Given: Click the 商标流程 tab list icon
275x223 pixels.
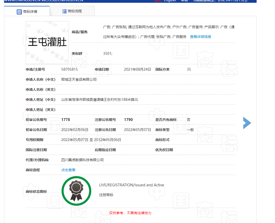Looking at the screenshot, I should (x=65, y=11).
